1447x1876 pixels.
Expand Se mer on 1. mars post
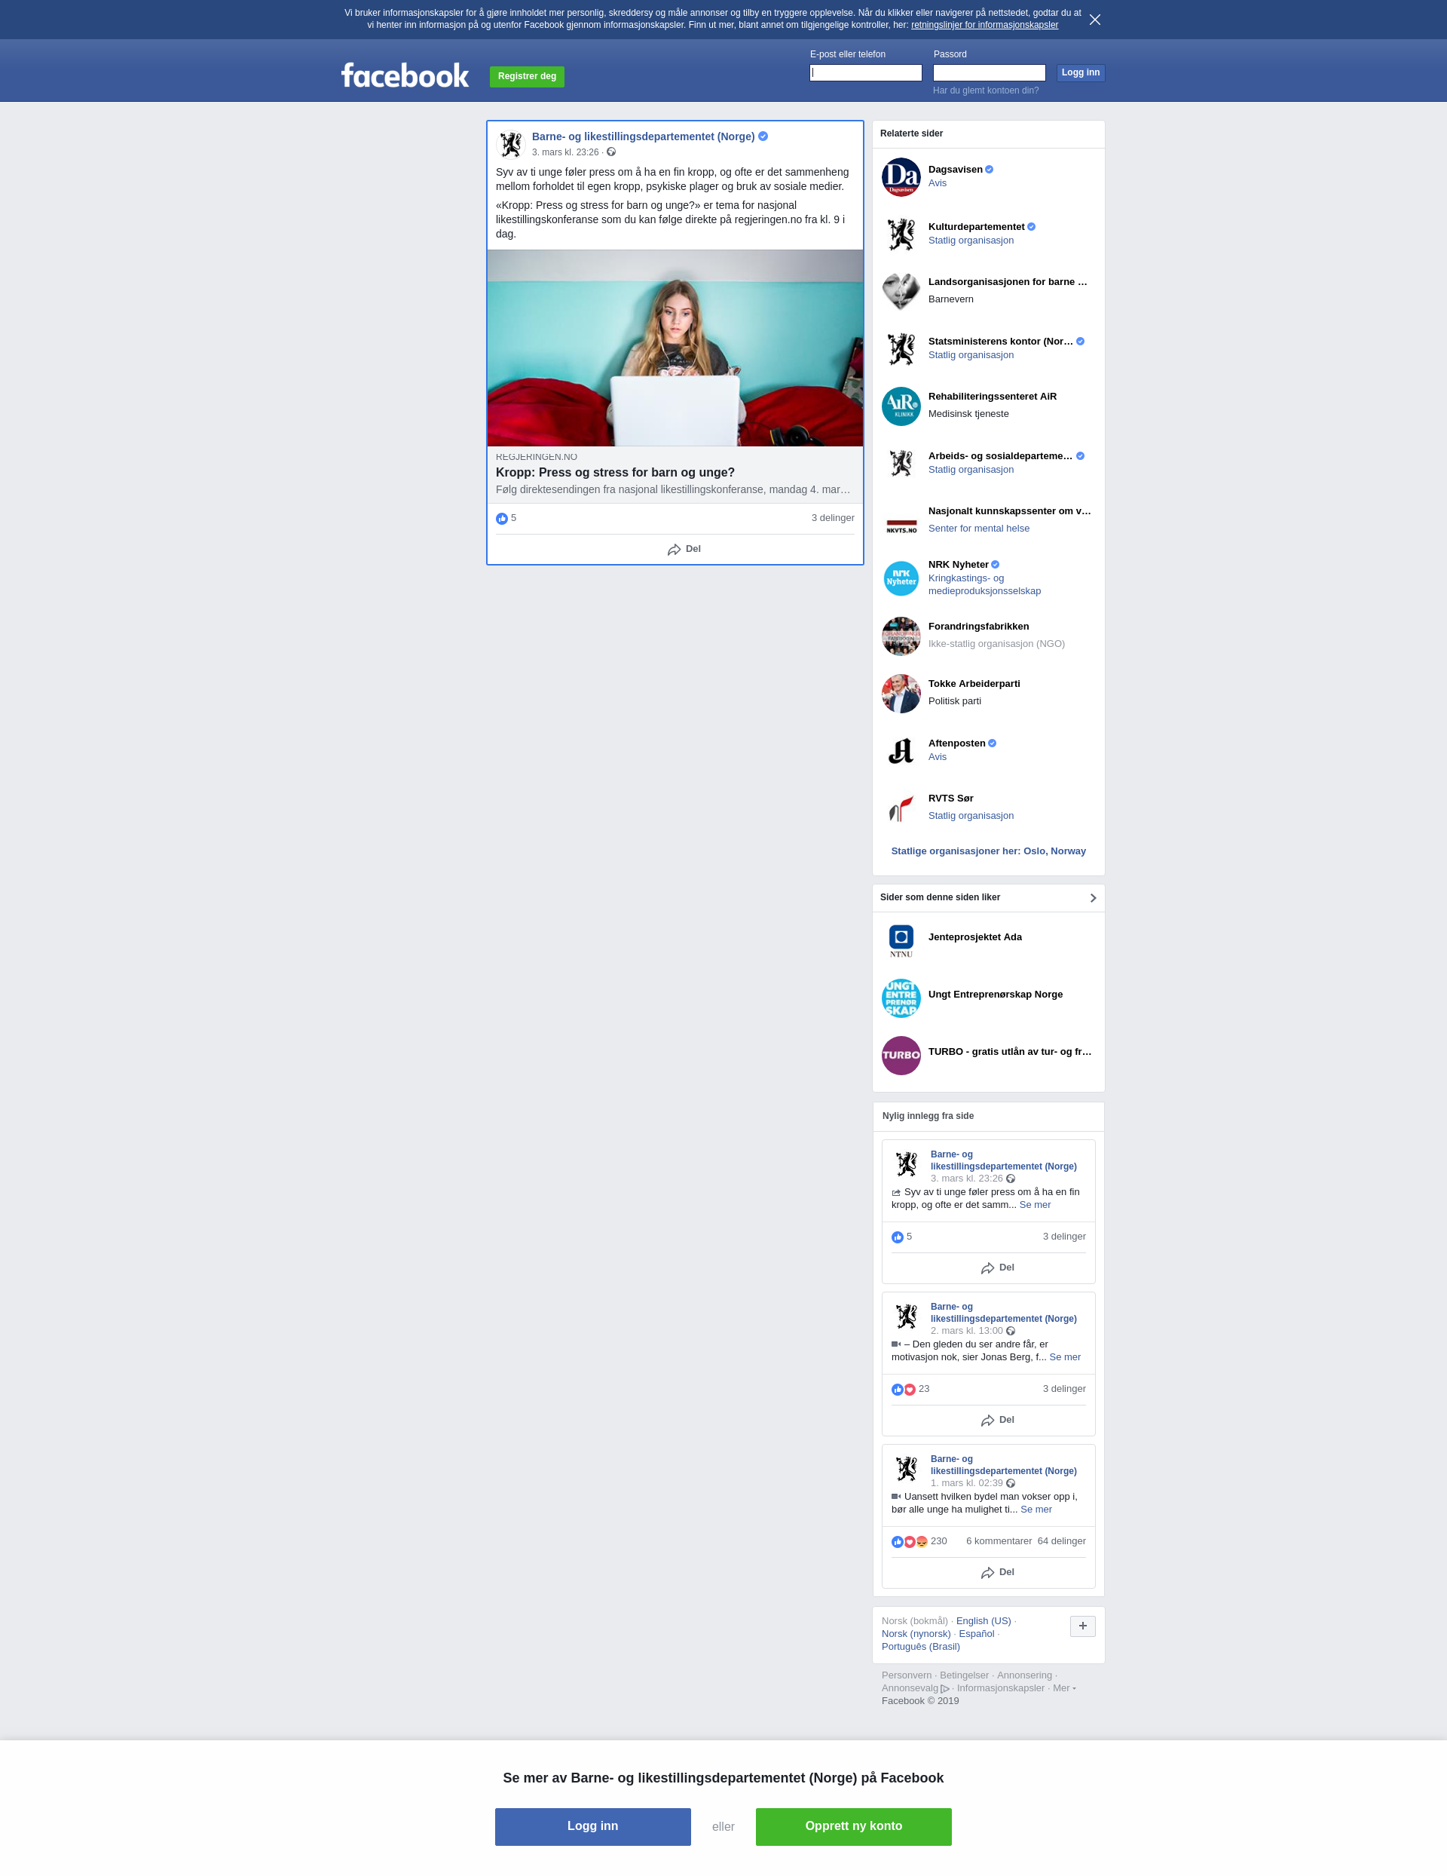[1036, 1508]
